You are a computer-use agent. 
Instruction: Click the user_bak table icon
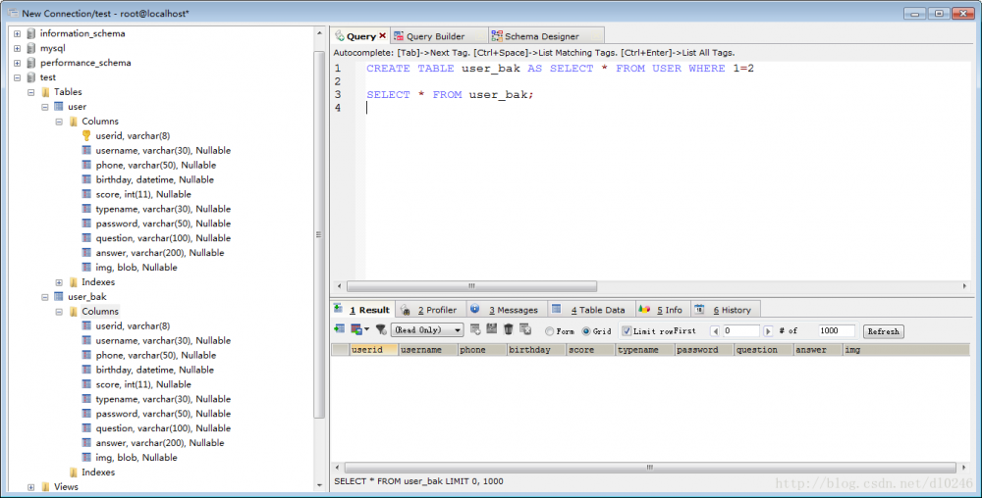[x=58, y=296]
